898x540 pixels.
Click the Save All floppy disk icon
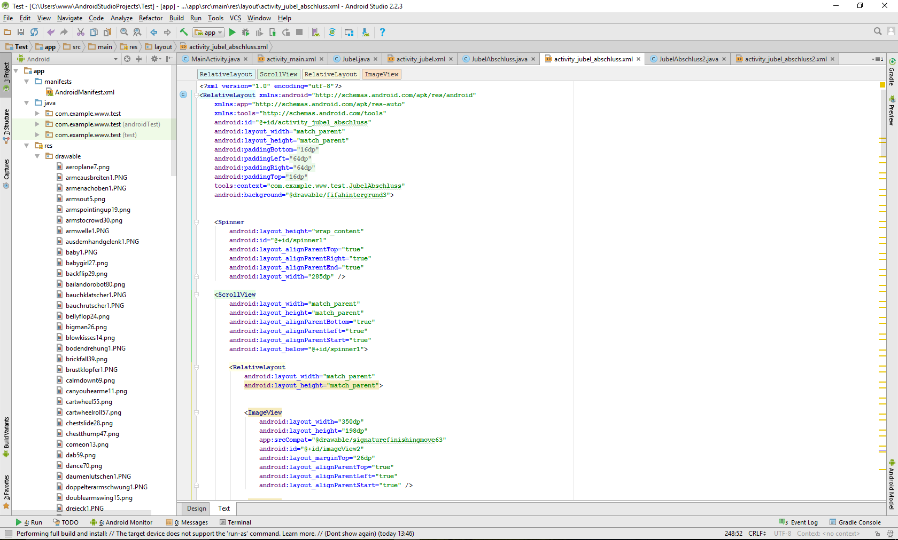[x=21, y=33]
